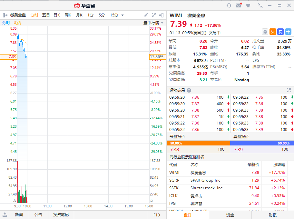
Task: Click the share/export icon at bottom left
Action: click(5, 215)
